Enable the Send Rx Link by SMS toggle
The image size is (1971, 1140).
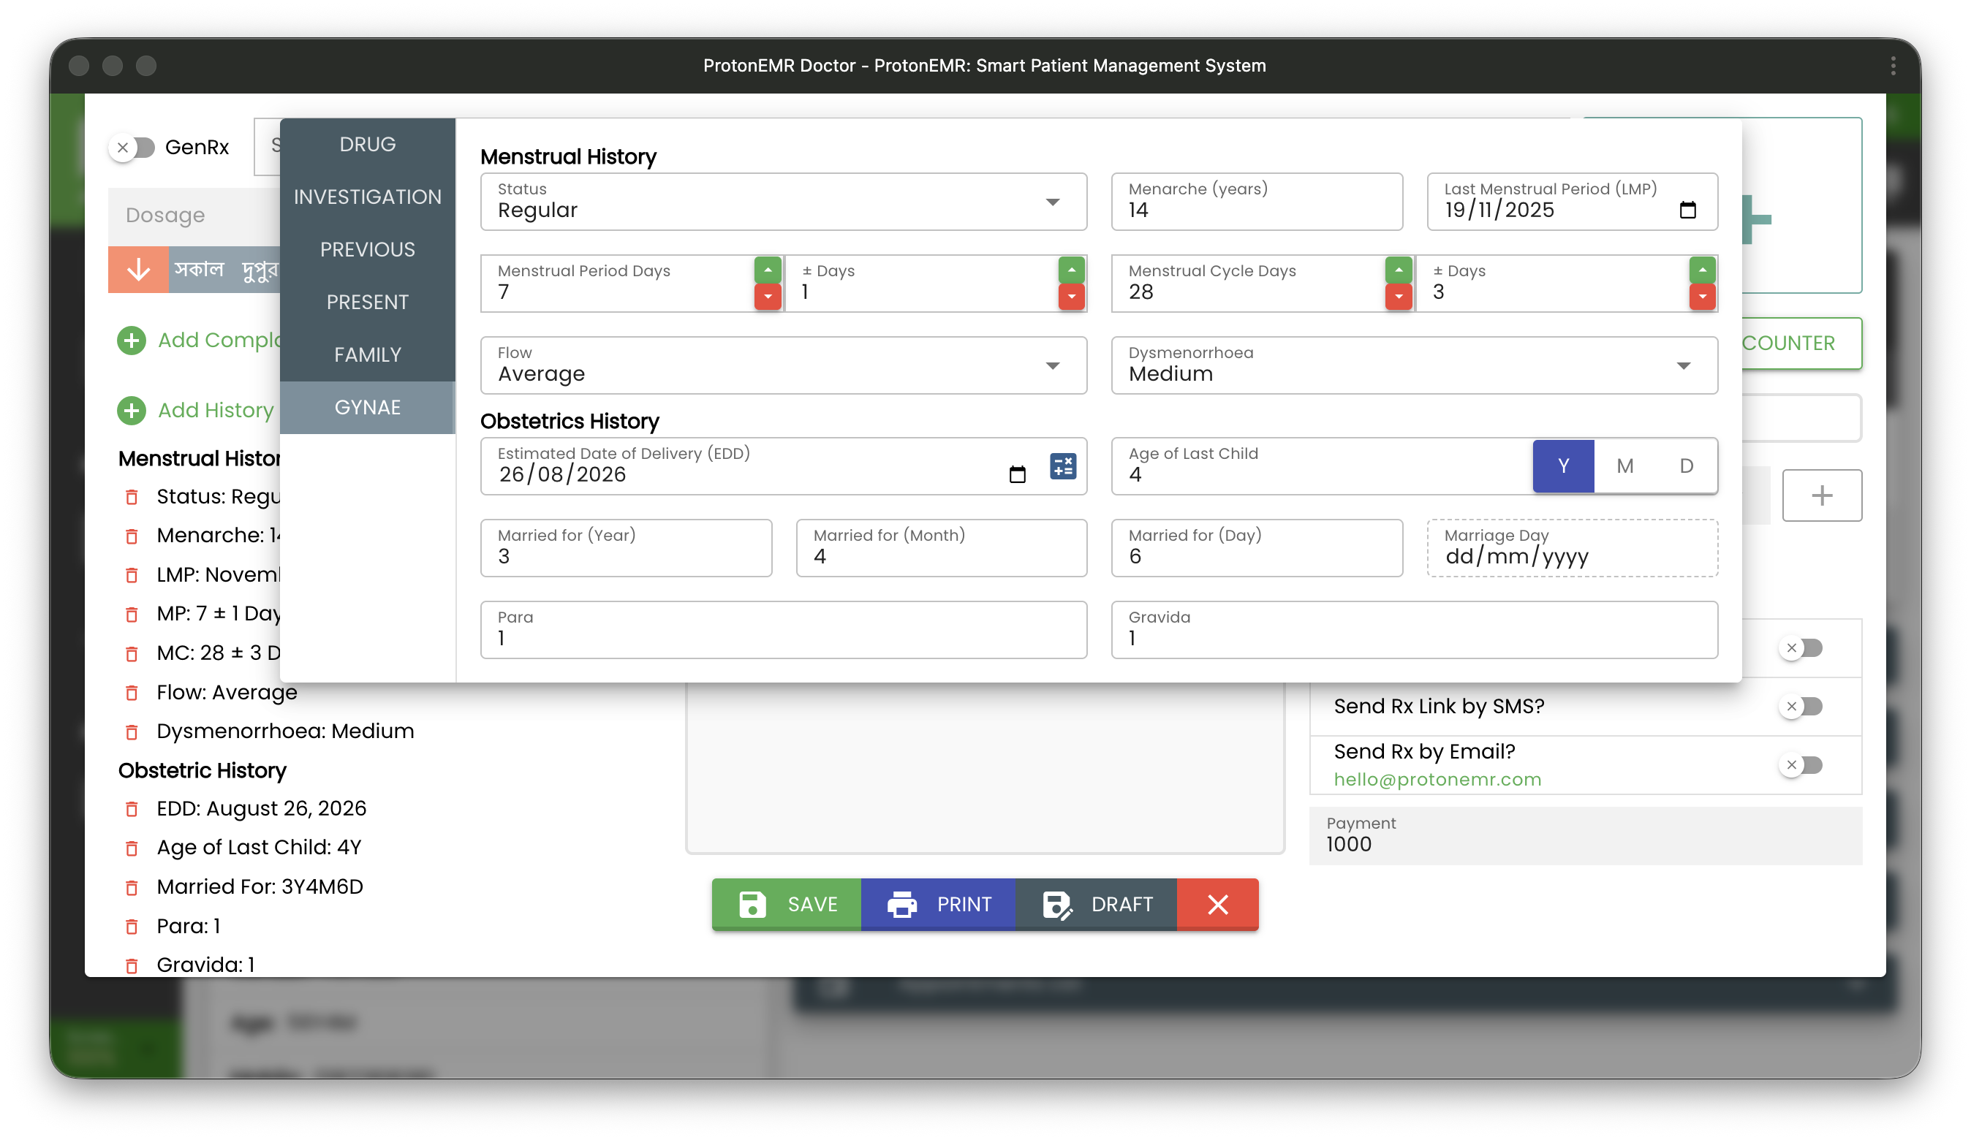(1803, 706)
